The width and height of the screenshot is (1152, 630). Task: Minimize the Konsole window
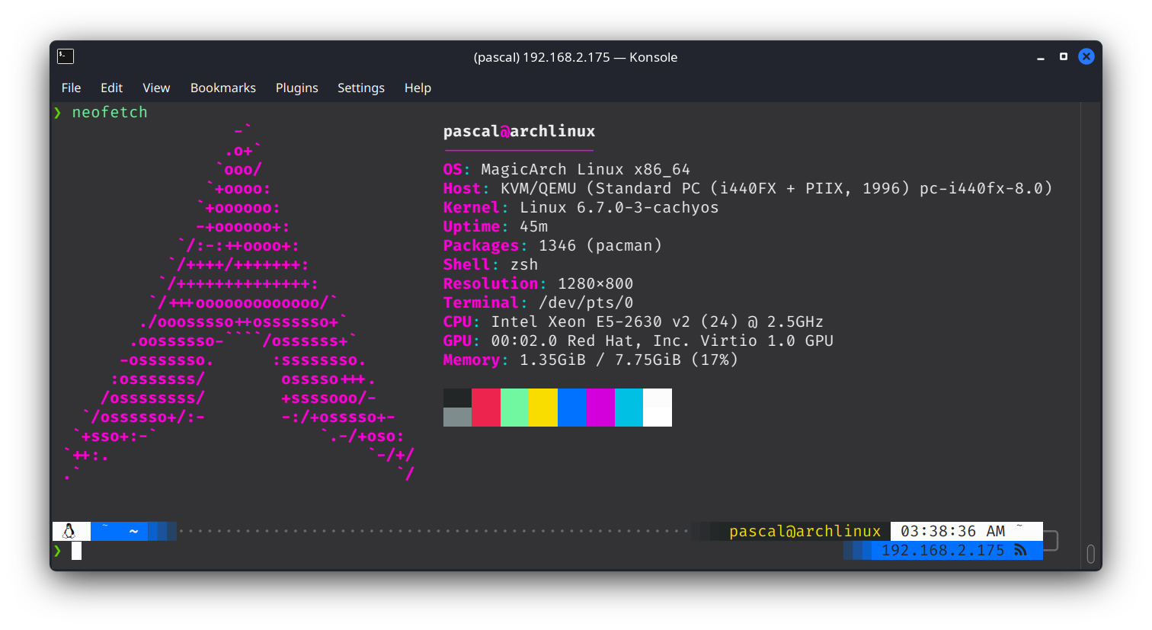1041,57
